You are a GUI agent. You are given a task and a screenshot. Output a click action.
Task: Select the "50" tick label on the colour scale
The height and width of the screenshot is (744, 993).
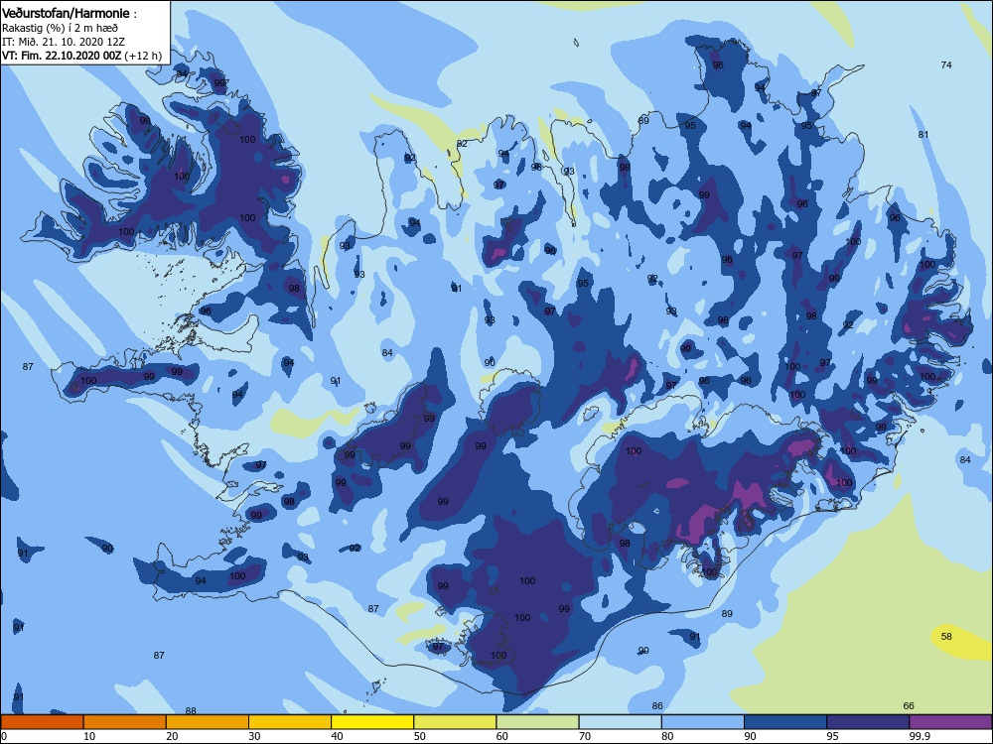pos(419,736)
